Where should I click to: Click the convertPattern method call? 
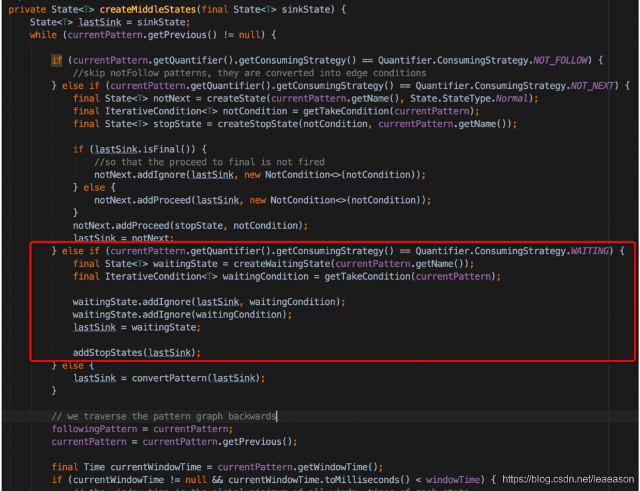click(169, 378)
